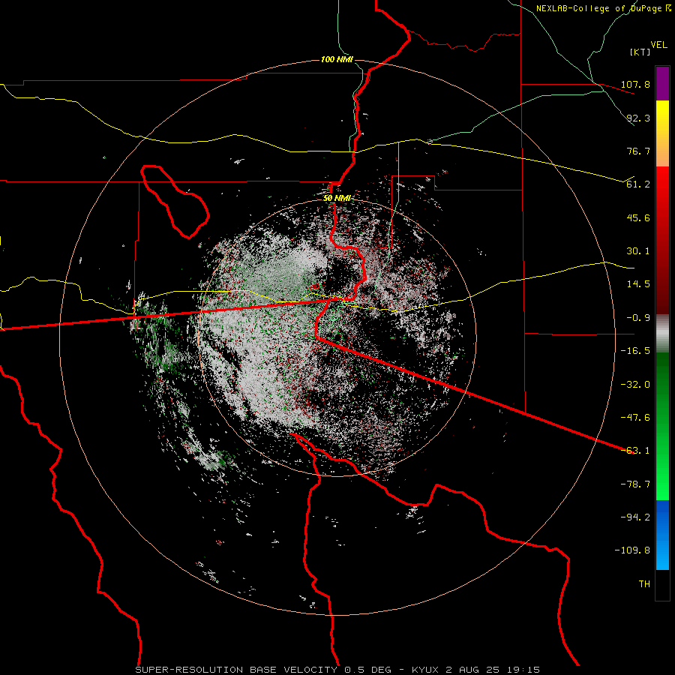Click the NEXLAB-College of DuPage watermark text
The image size is (675, 675).
603,8
